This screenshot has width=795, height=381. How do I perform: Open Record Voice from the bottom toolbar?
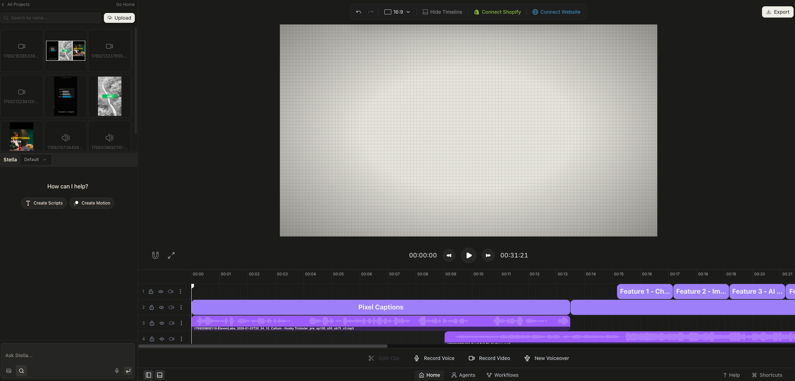(x=434, y=358)
